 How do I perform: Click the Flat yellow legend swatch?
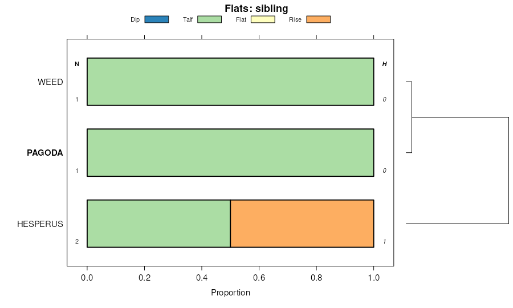263,19
